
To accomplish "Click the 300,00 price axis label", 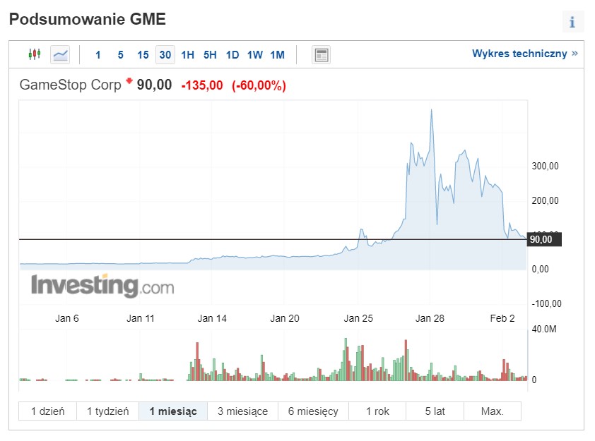I will [x=546, y=166].
